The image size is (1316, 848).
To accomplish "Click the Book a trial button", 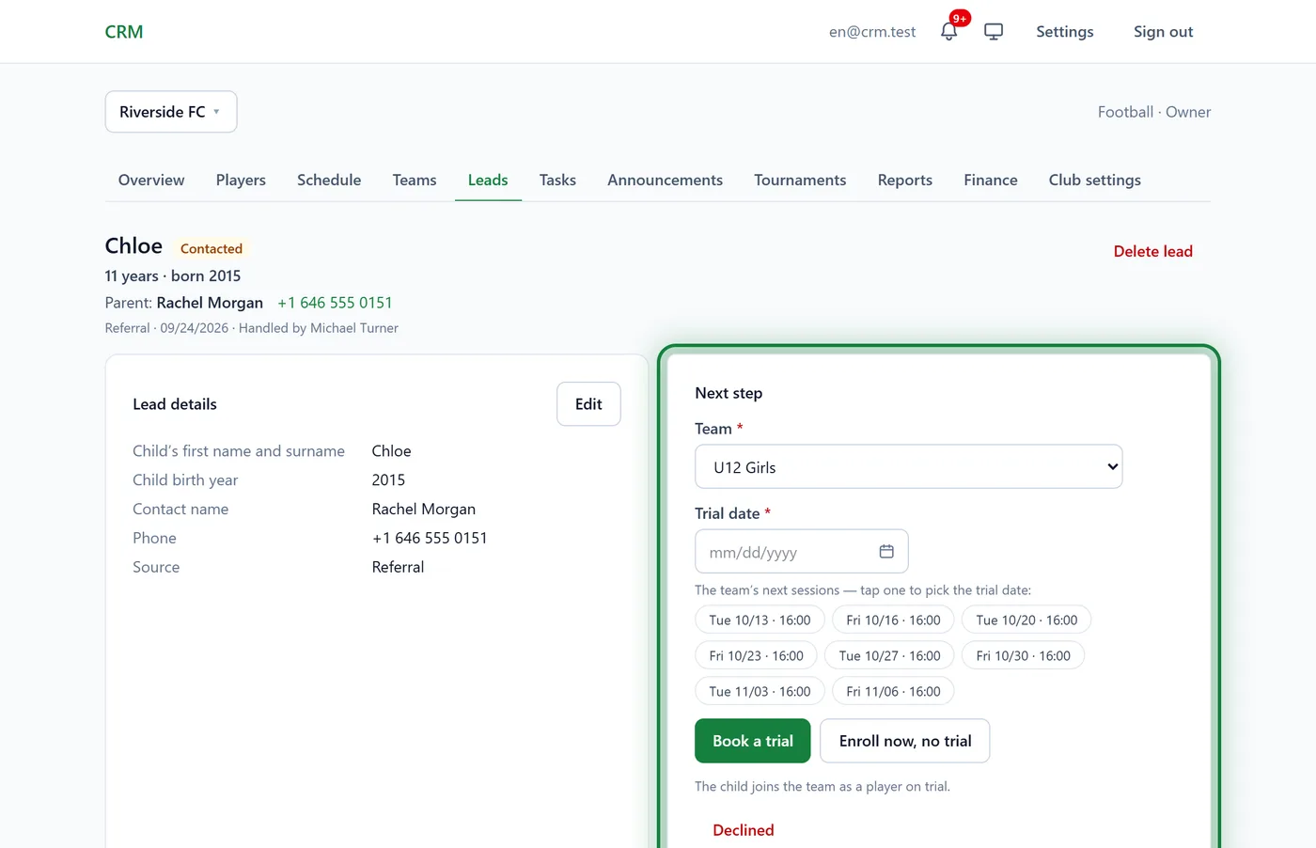I will pos(753,741).
